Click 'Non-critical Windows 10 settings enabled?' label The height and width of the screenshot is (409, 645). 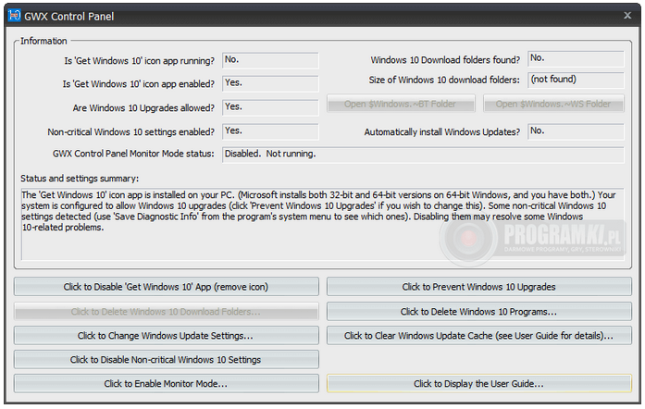pyautogui.click(x=130, y=131)
